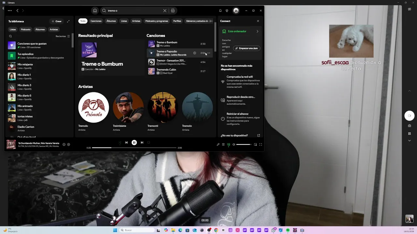The image size is (417, 234).
Task: Open Tus episodios in library
Action: pos(39,56)
